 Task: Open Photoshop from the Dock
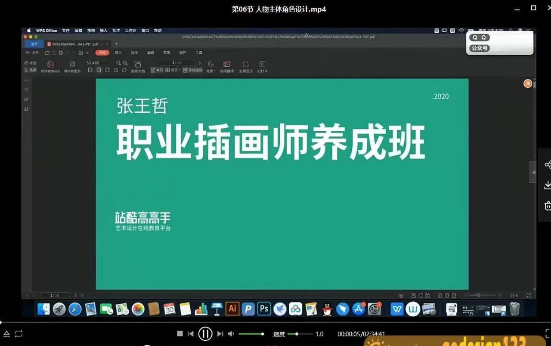[263, 309]
